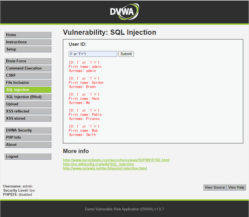249x217 pixels.
Task: Click the View Source button
Action: pos(214,187)
